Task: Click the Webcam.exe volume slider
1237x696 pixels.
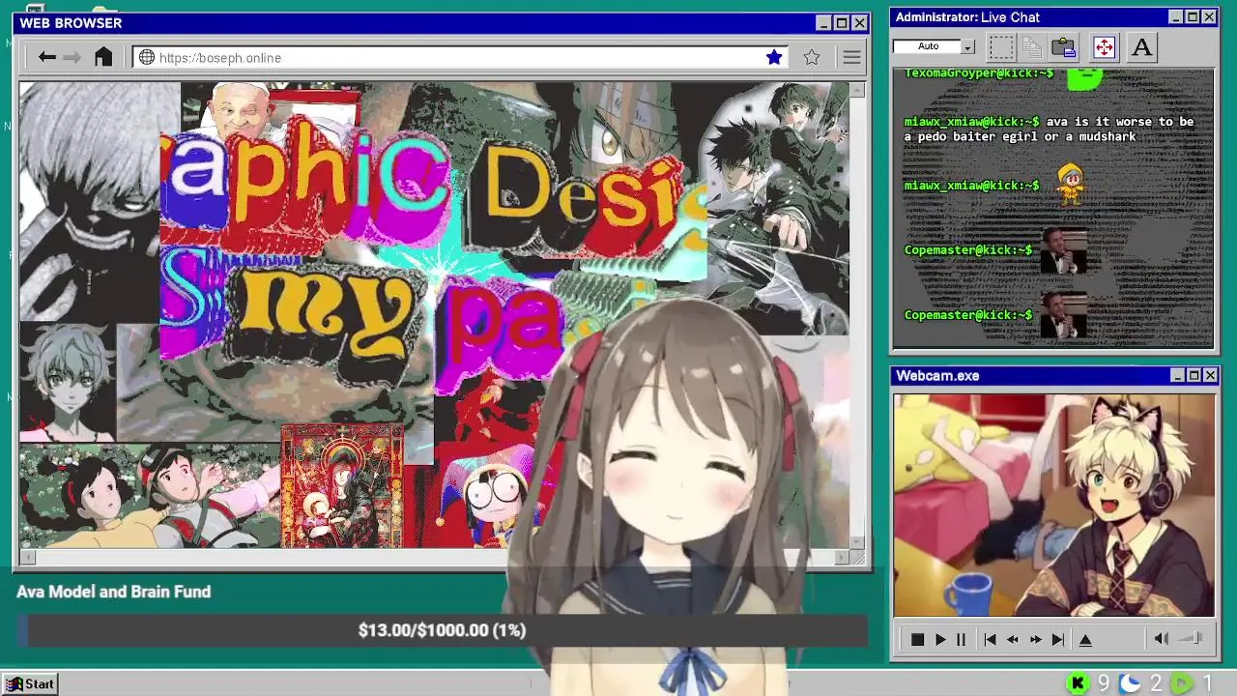Action: 1191,638
